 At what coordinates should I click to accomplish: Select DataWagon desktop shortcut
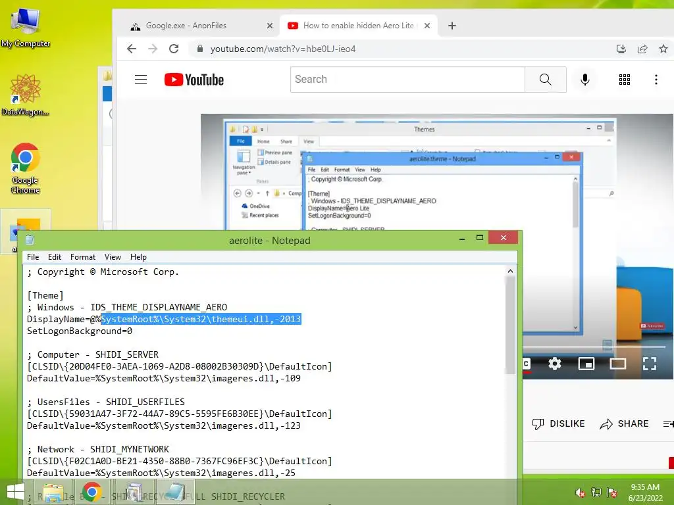pos(26,95)
